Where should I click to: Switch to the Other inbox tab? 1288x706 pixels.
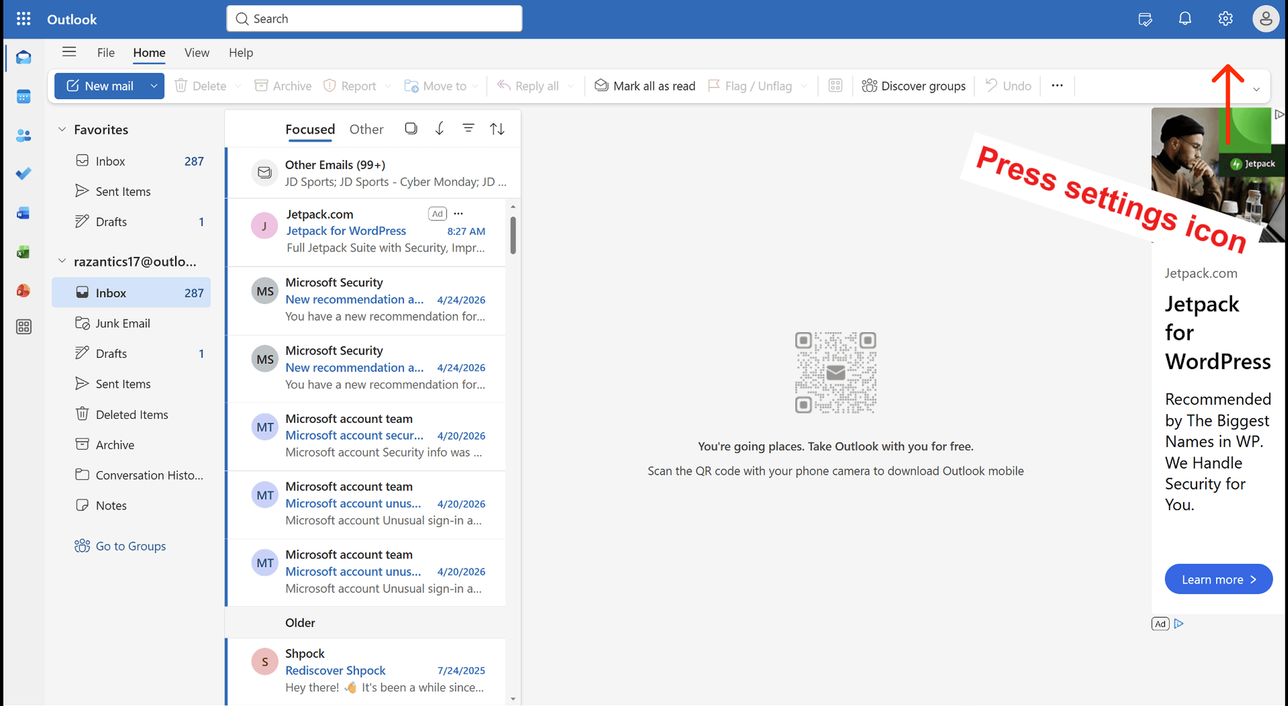(x=366, y=129)
